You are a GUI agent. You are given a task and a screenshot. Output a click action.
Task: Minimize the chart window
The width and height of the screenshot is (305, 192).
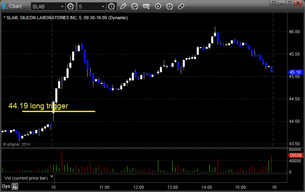coord(282,3)
